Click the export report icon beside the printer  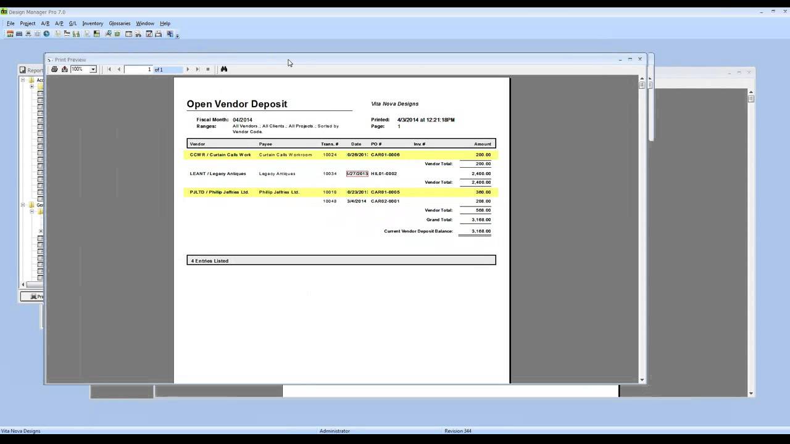click(64, 69)
